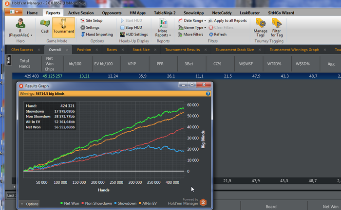The width and height of the screenshot is (341, 210).
Task: Open Settings in the Options group
Action: click(x=90, y=27)
